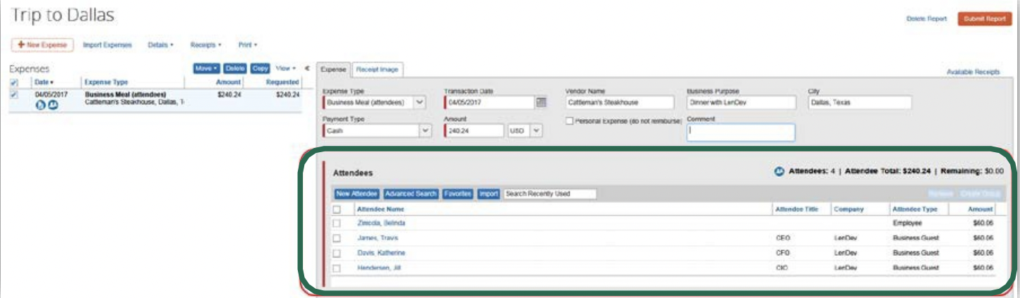Select all attendees with the header checkbox
The image size is (1020, 298).
pos(337,209)
